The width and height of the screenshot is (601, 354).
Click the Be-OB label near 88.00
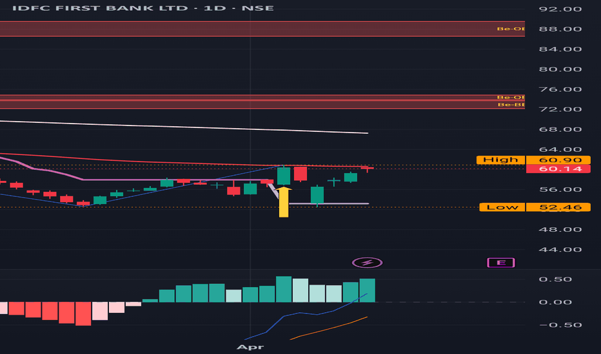pos(511,29)
